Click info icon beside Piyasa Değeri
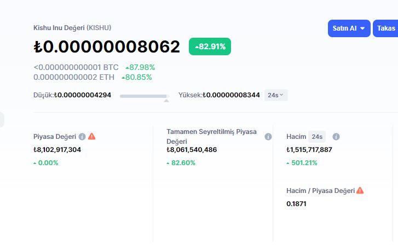Image resolution: width=398 pixels, height=252 pixels. (x=82, y=137)
